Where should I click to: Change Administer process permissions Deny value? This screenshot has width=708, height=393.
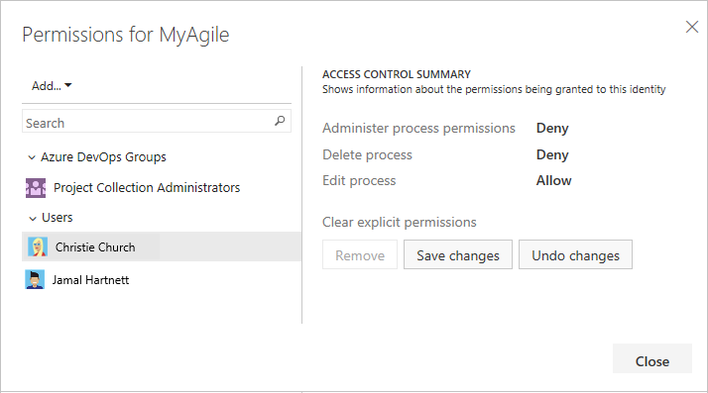coord(552,128)
